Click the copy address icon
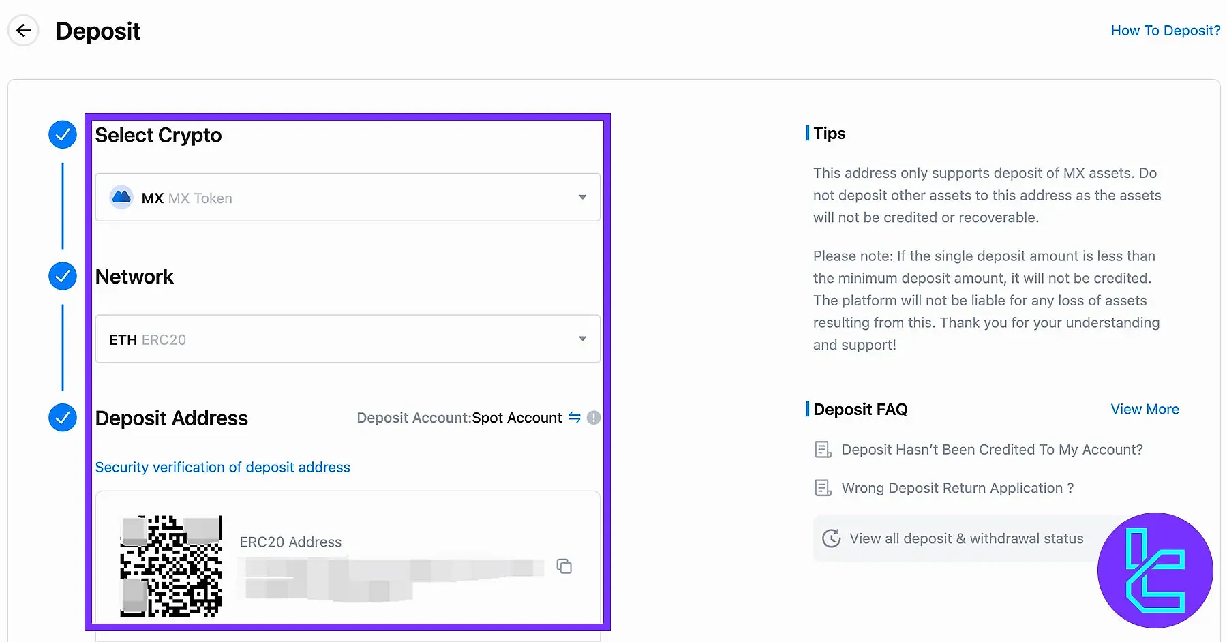The height and width of the screenshot is (642, 1227). point(564,566)
